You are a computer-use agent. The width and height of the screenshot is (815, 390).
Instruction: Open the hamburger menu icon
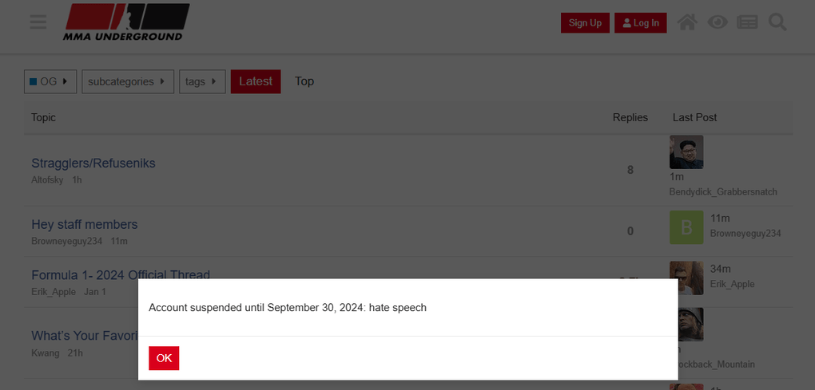38,22
